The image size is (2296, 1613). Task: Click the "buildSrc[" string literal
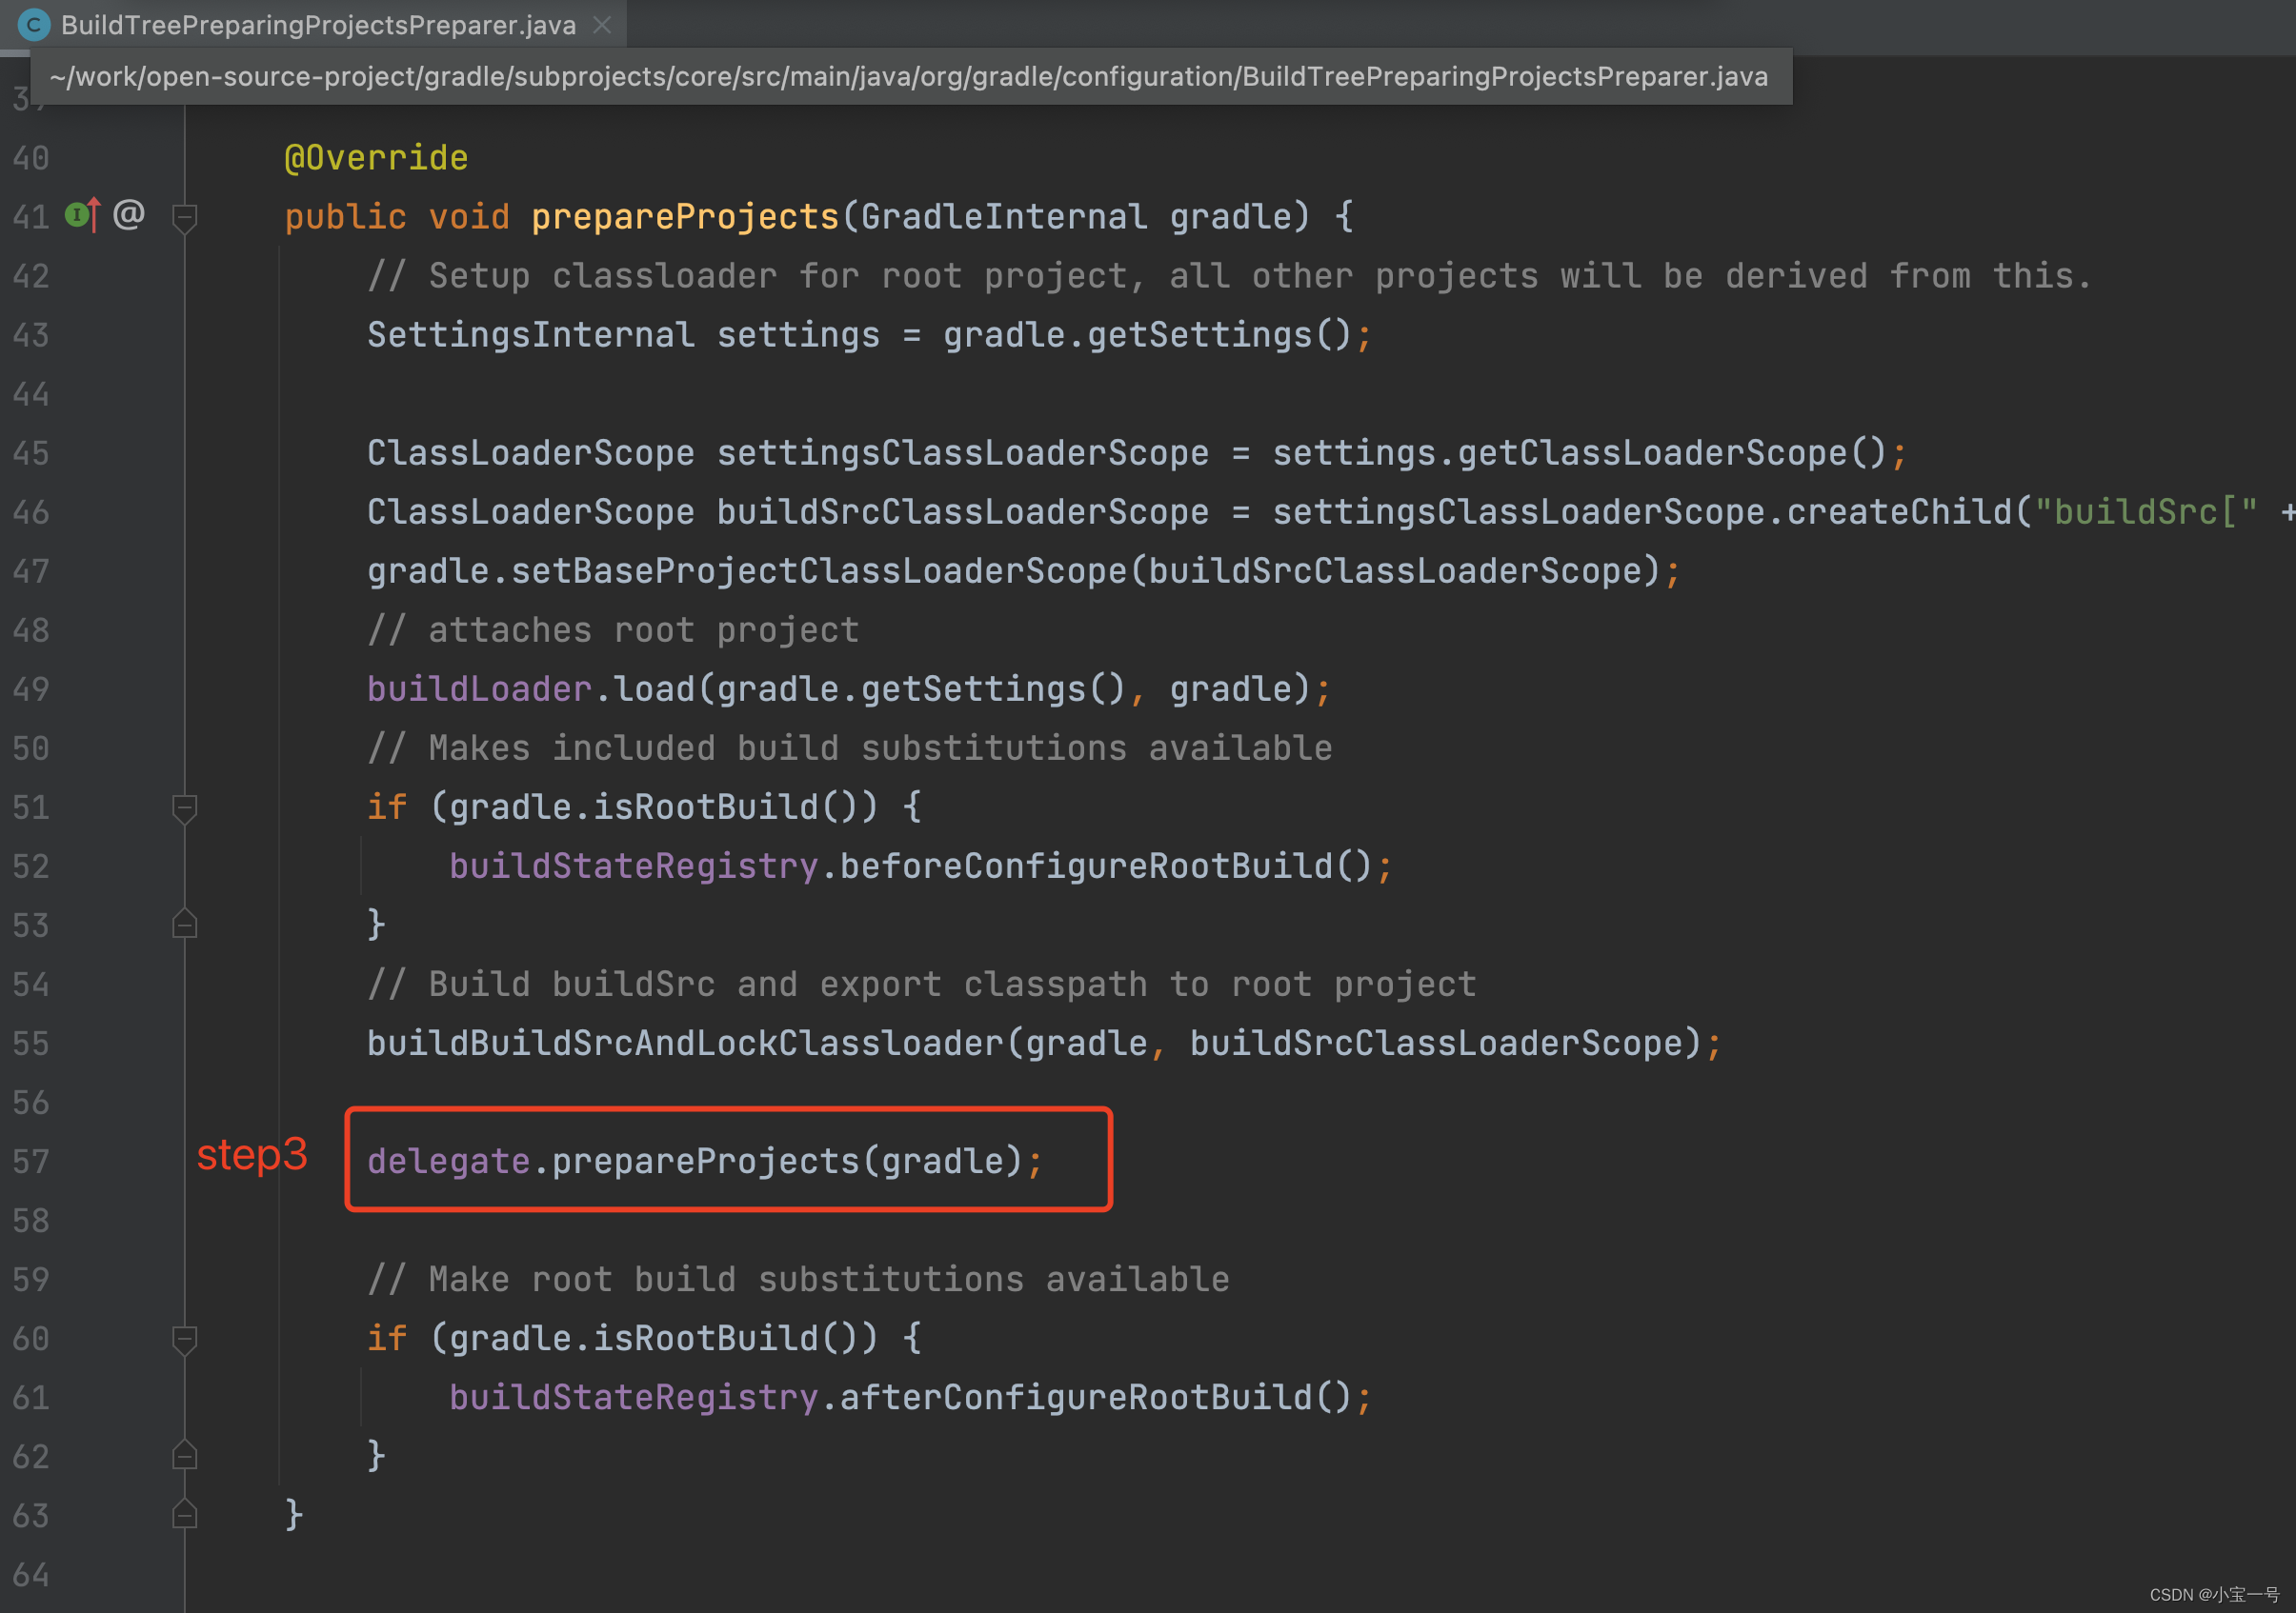pos(2146,511)
